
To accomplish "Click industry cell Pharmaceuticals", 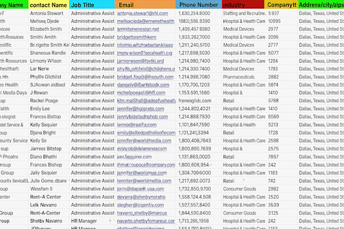I will (239, 77).
